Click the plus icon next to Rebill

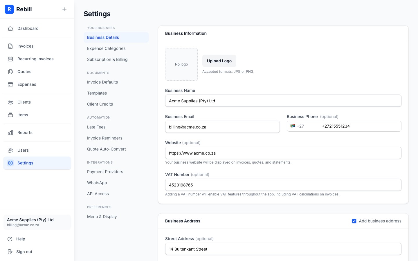point(64,9)
